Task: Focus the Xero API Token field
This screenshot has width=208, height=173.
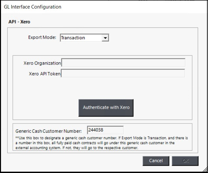Action: tap(123, 74)
